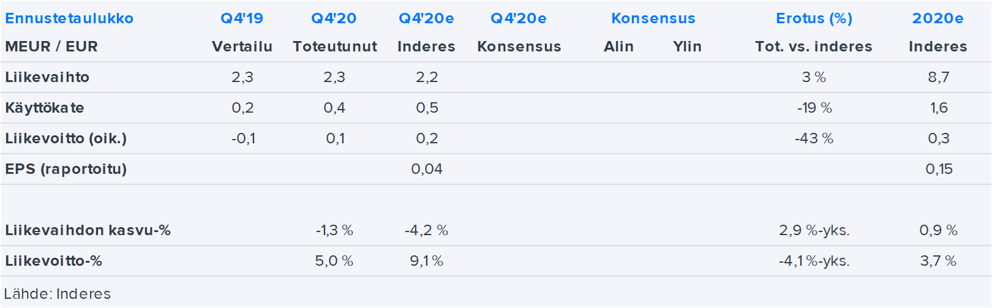Click the -4,1 %-yks. cell

point(814,261)
